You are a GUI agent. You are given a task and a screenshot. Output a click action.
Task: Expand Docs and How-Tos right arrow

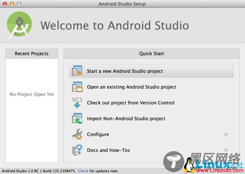226,150
